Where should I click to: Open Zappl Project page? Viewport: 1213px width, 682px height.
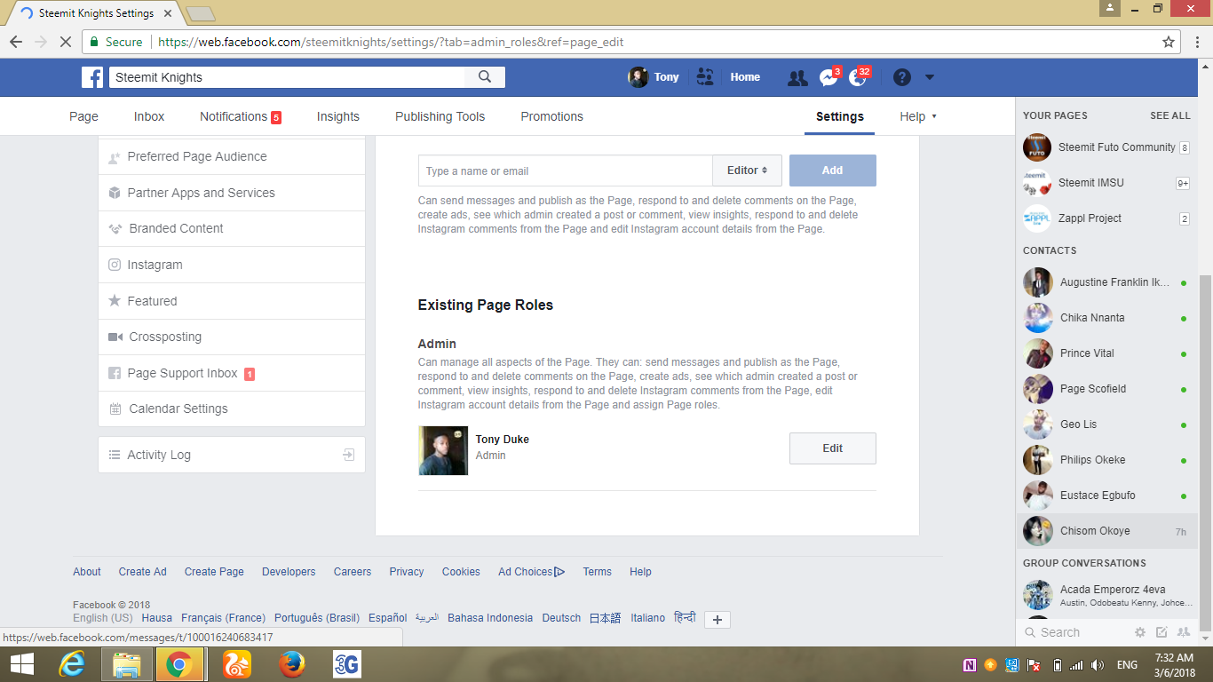(x=1106, y=218)
